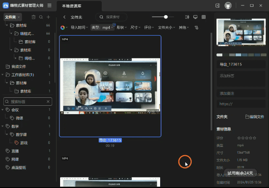269x188 pixels.
Task: Open the 文件夹 dropdown in the left panel
Action: click(x=13, y=17)
